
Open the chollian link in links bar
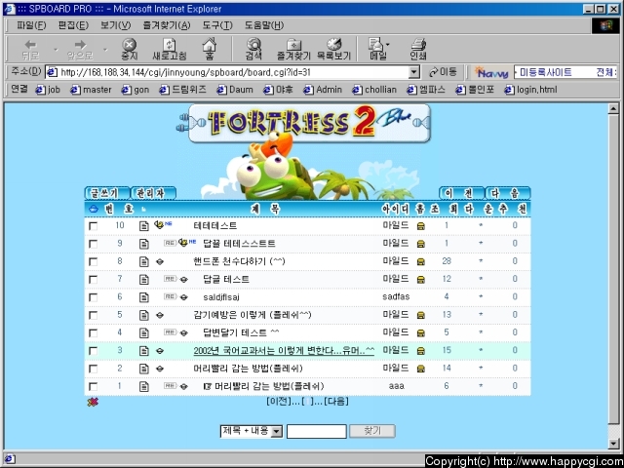tap(374, 90)
